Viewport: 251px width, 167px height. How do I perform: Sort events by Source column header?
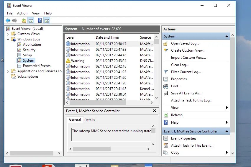146,37
